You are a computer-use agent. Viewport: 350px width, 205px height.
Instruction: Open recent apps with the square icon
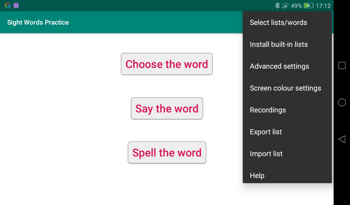pos(342,66)
